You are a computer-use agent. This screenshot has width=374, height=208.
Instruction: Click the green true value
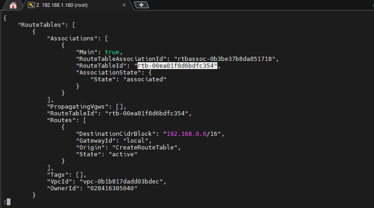112,52
